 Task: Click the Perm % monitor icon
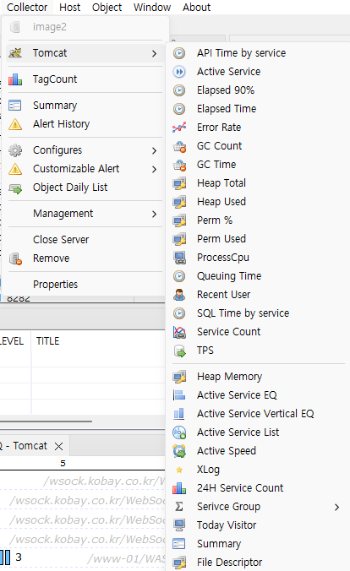tap(179, 220)
